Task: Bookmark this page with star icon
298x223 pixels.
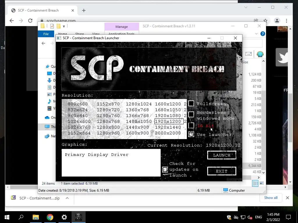Action: point(265,21)
